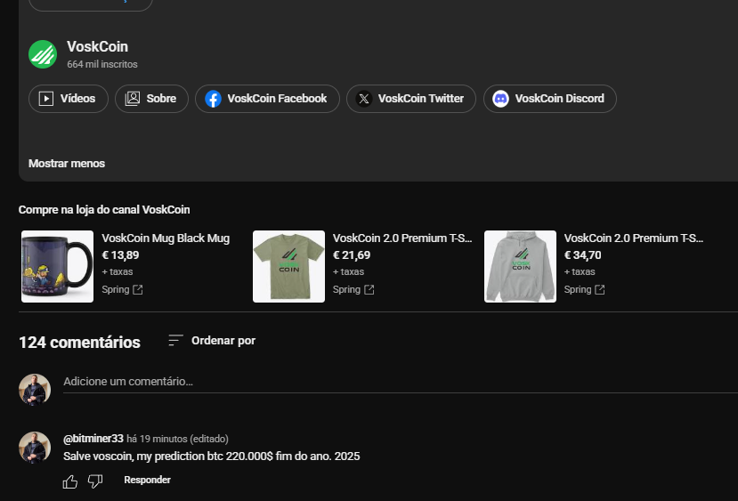Screen dimensions: 738x501
Task: Collapse description with Mostrar menos
Action: coord(67,163)
